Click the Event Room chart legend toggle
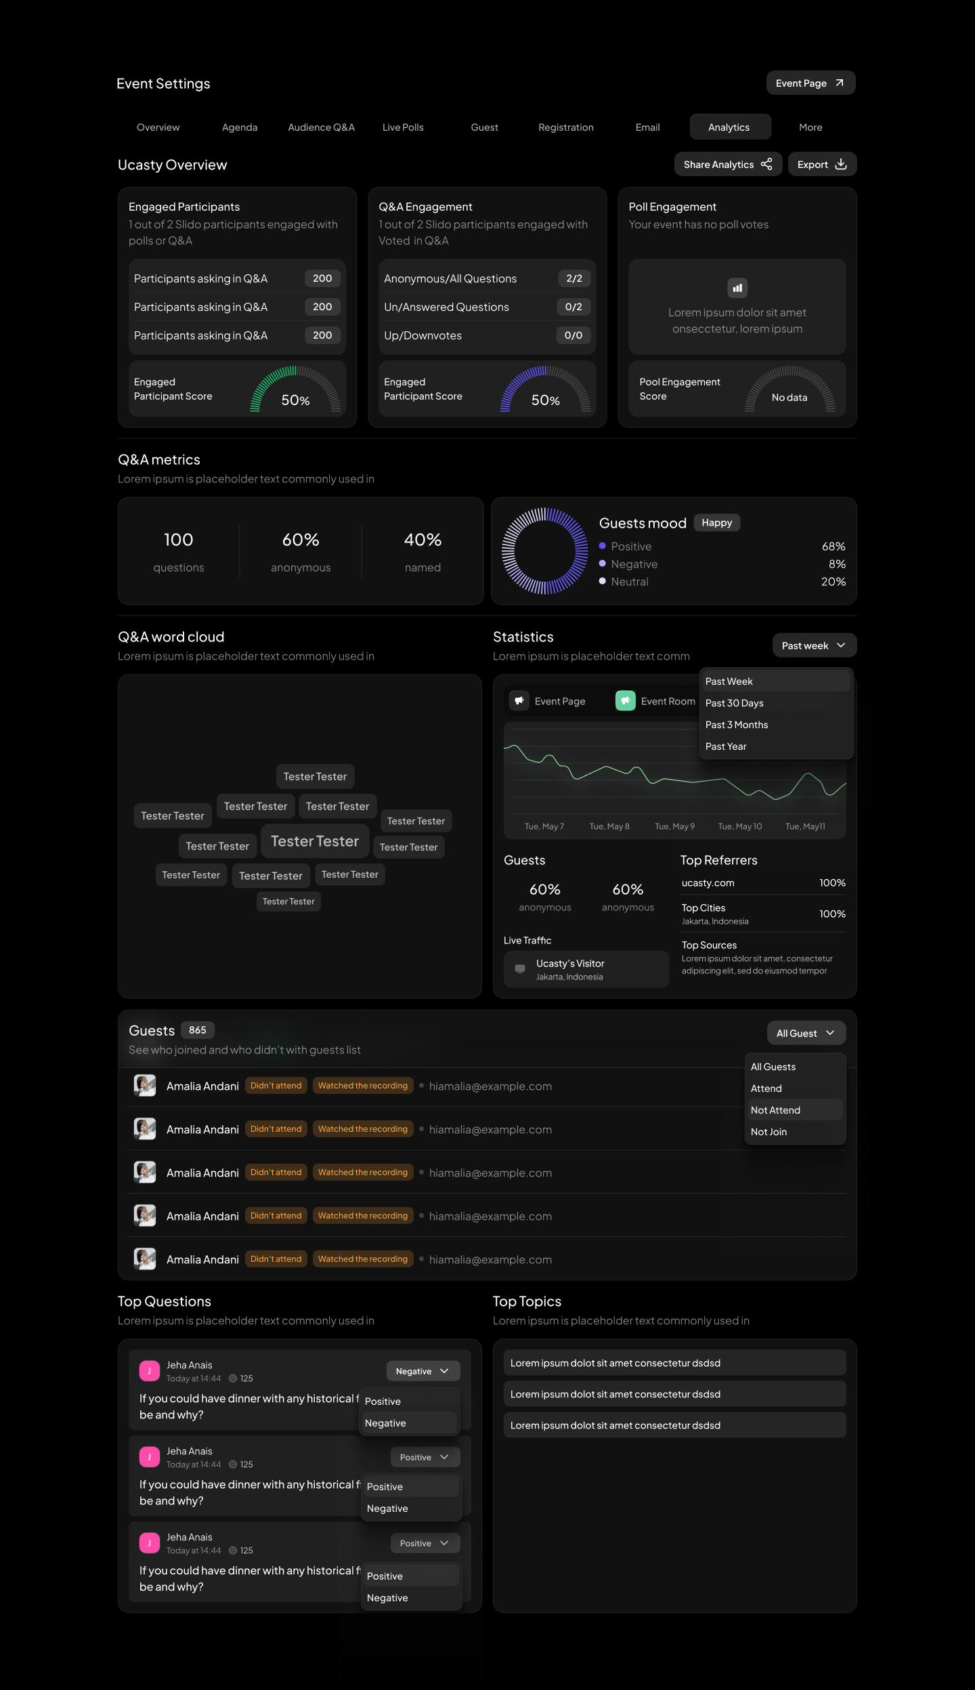The image size is (975, 1690). [x=655, y=700]
